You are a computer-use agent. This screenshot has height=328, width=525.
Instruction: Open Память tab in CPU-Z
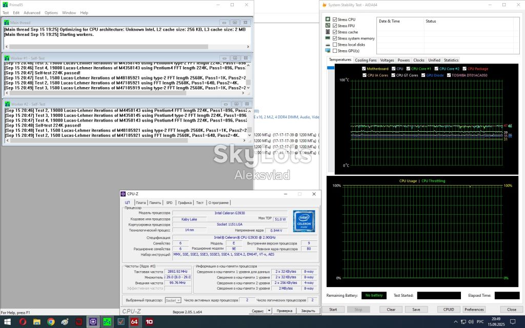(x=155, y=202)
